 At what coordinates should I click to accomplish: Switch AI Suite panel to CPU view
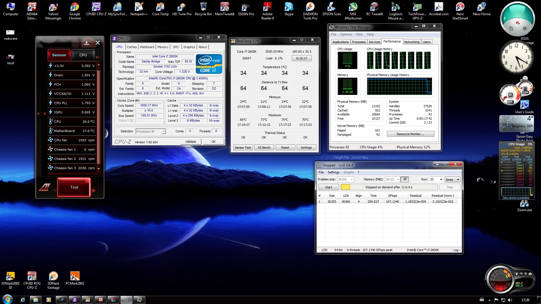[83, 55]
